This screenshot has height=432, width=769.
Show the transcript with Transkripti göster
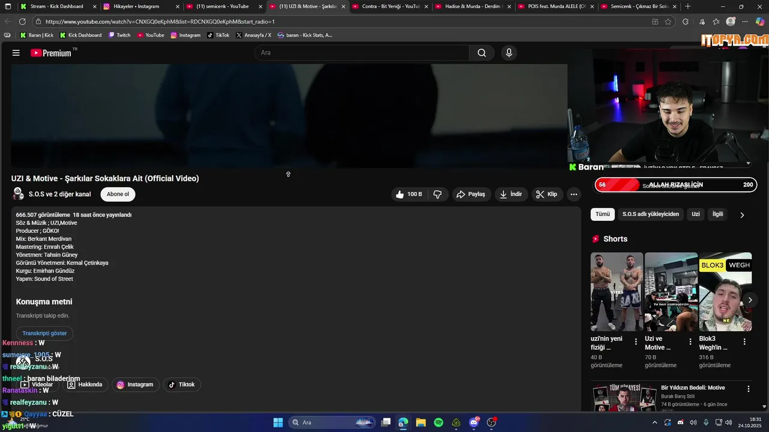coord(44,333)
